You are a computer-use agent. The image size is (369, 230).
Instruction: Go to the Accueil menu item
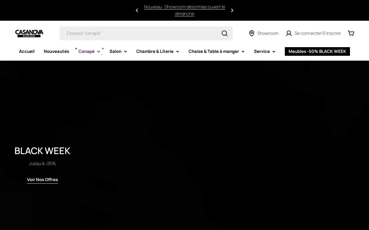(x=27, y=51)
